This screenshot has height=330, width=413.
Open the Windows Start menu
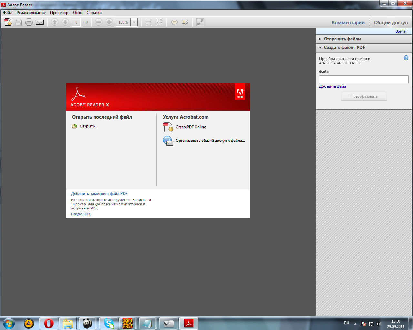[8, 323]
